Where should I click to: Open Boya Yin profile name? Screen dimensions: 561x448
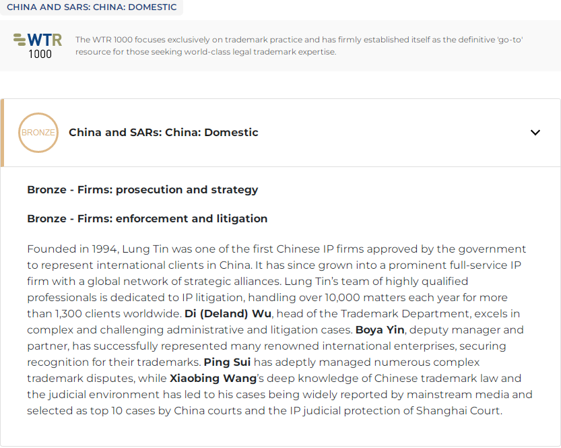380,330
